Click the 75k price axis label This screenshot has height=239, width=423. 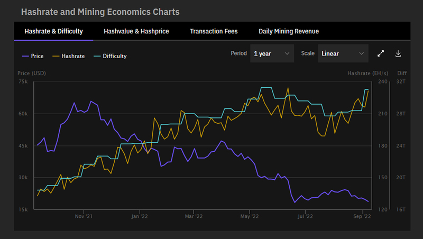point(23,81)
